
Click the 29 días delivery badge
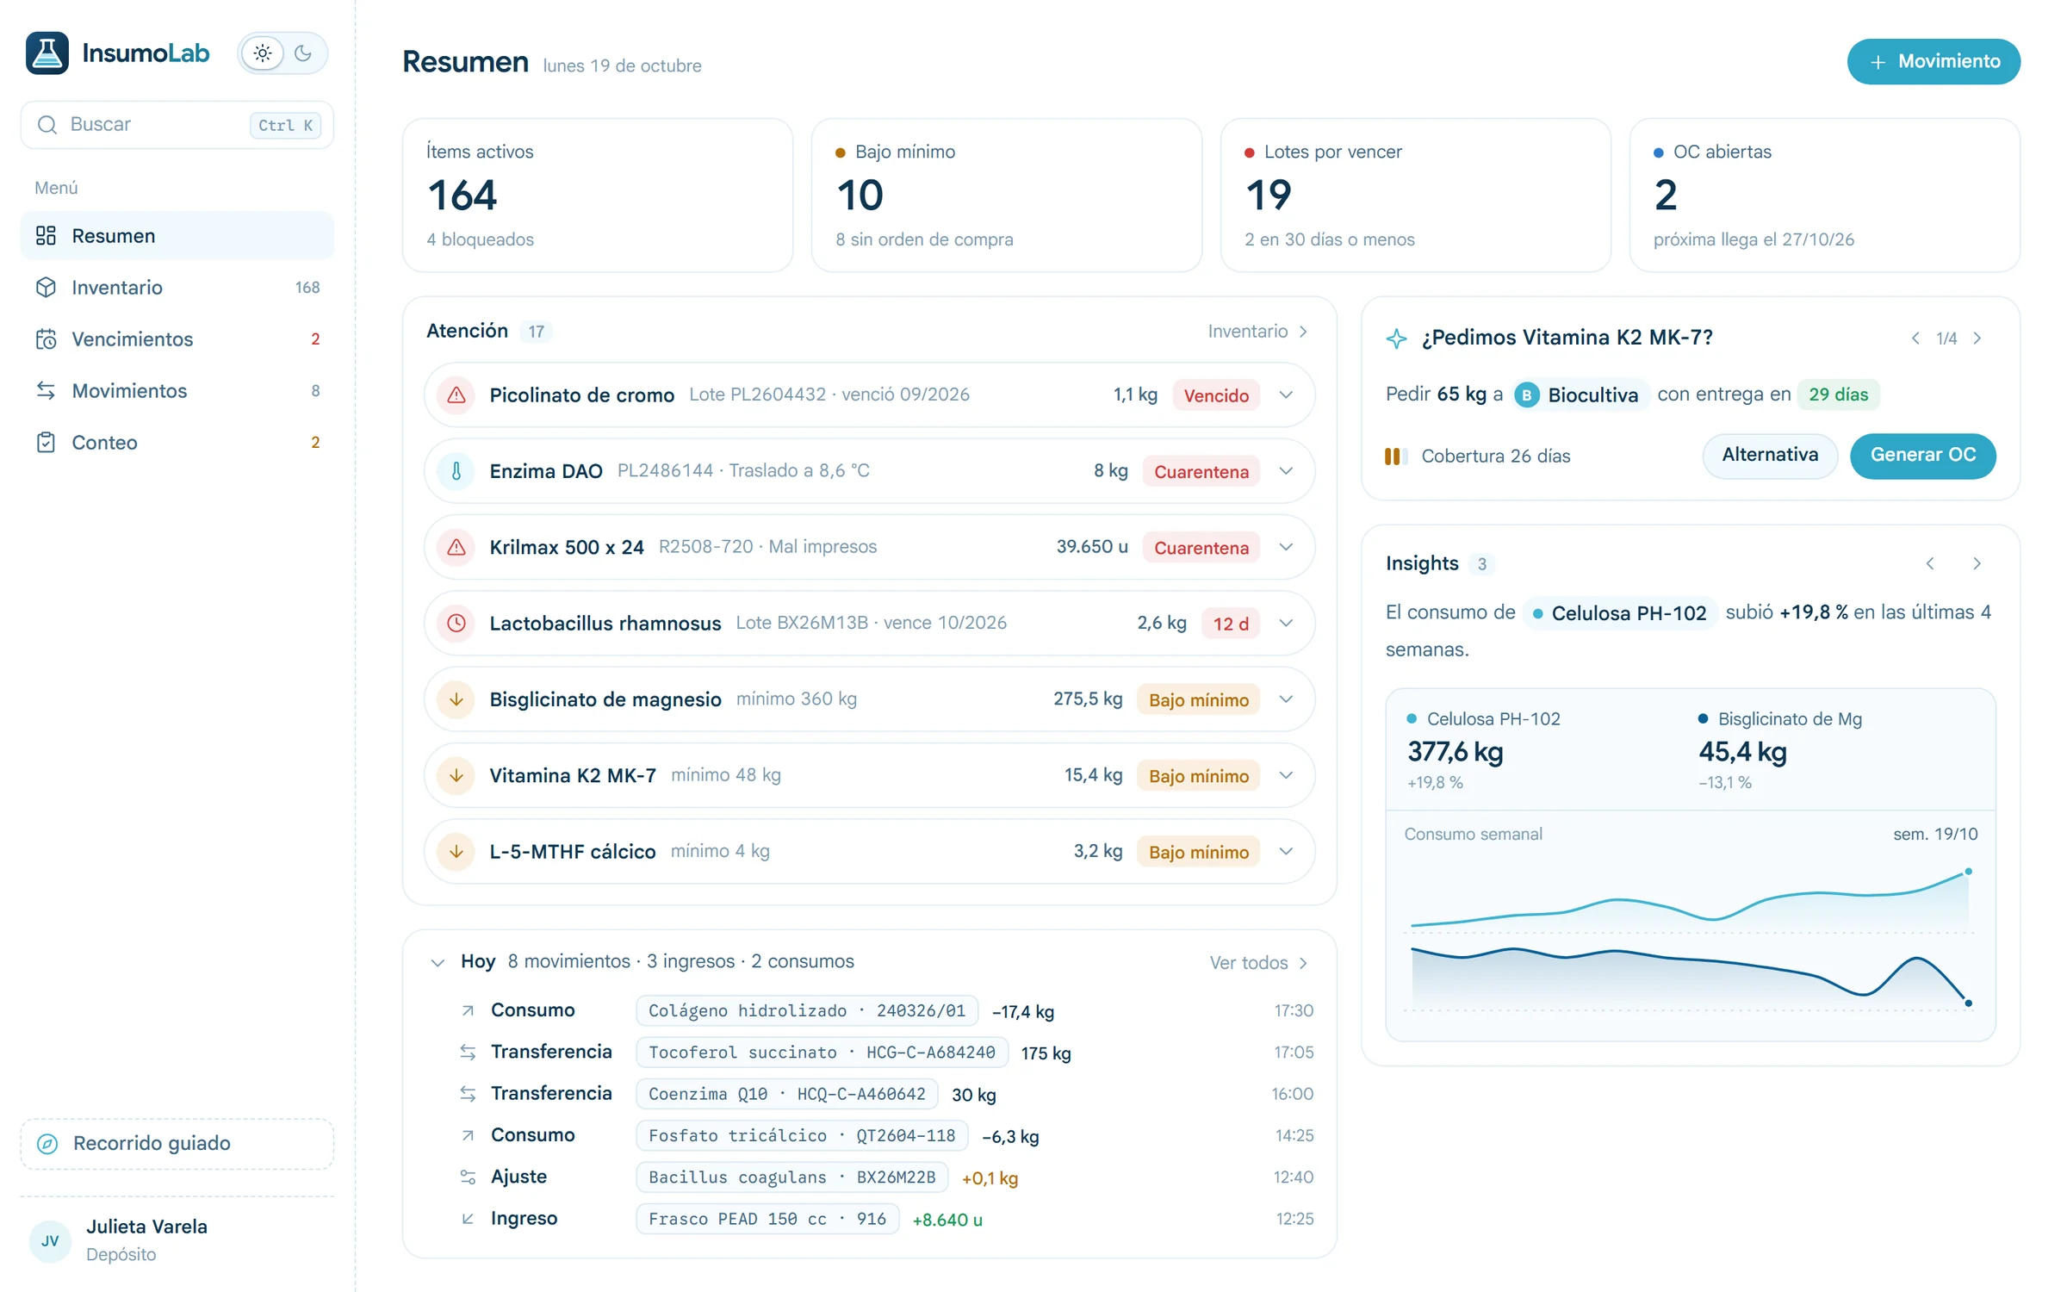pyautogui.click(x=1838, y=394)
